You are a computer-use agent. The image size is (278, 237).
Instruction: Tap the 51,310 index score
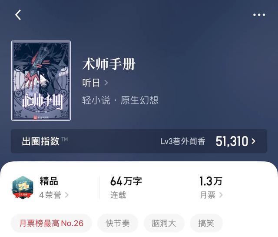coord(232,141)
